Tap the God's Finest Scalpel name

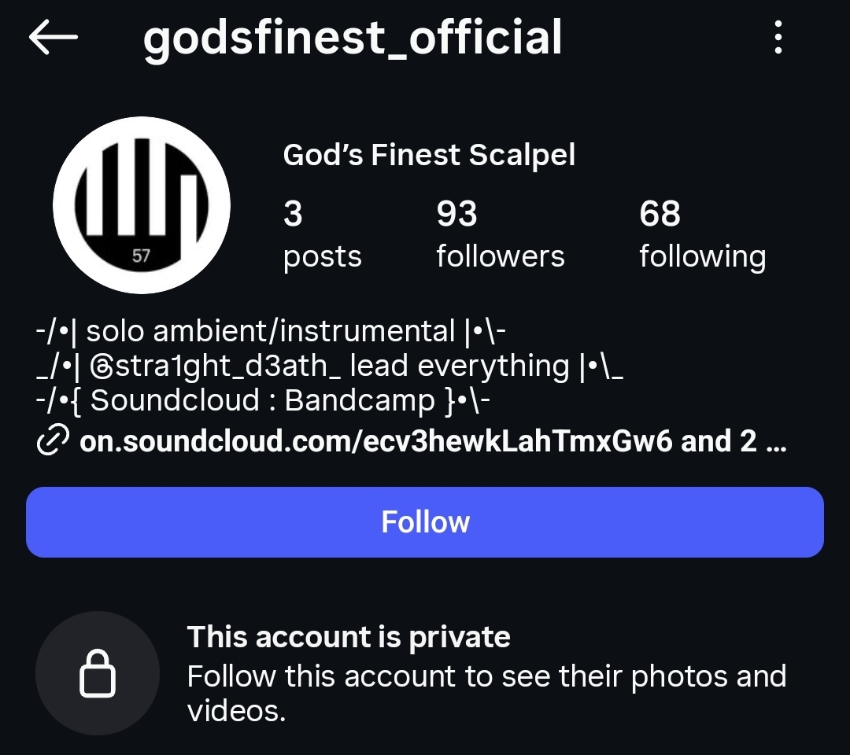[x=429, y=155]
